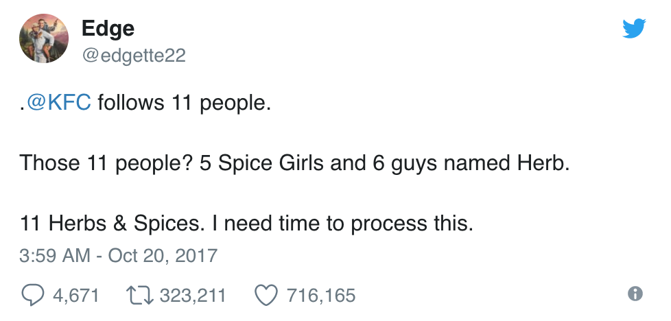Open the tweet info icon
The width and height of the screenshot is (671, 321).
(x=635, y=294)
